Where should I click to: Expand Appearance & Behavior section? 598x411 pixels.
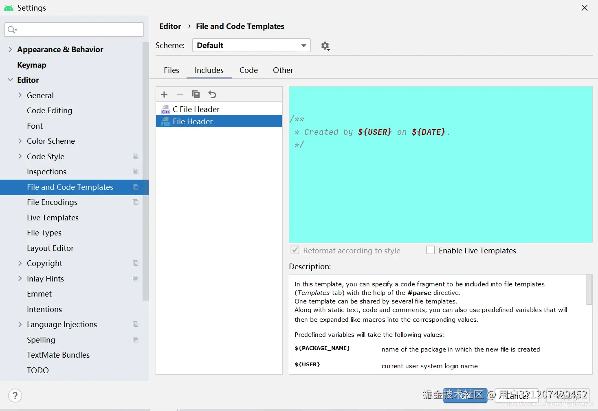click(10, 49)
